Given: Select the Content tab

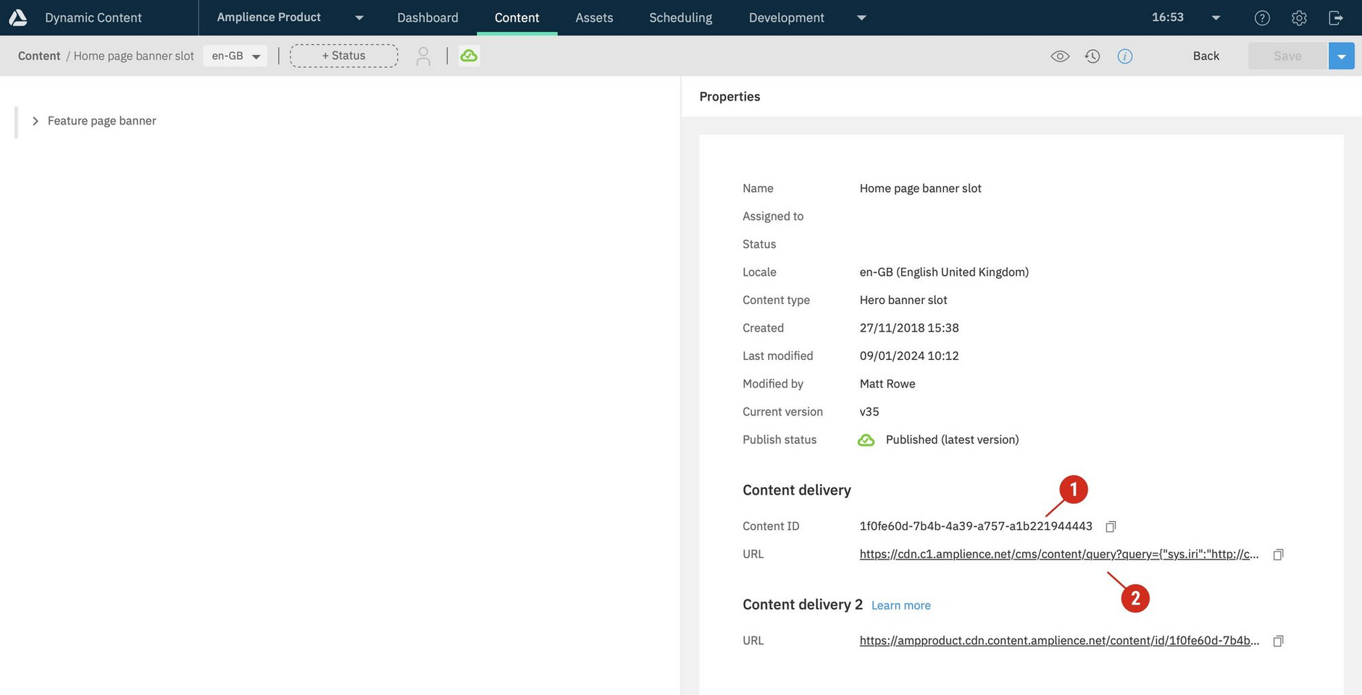Looking at the screenshot, I should pyautogui.click(x=517, y=17).
